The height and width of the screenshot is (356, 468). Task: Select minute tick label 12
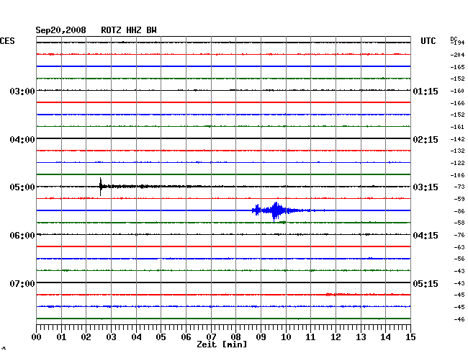tap(336, 337)
